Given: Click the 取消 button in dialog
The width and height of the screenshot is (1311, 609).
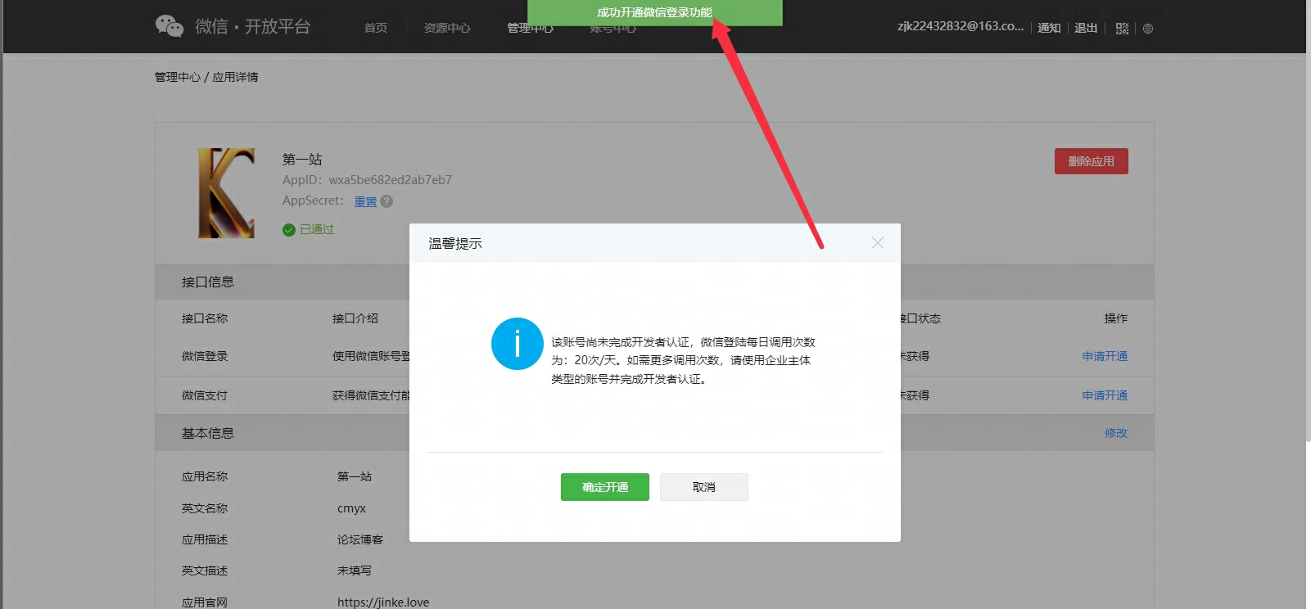Looking at the screenshot, I should click(704, 487).
